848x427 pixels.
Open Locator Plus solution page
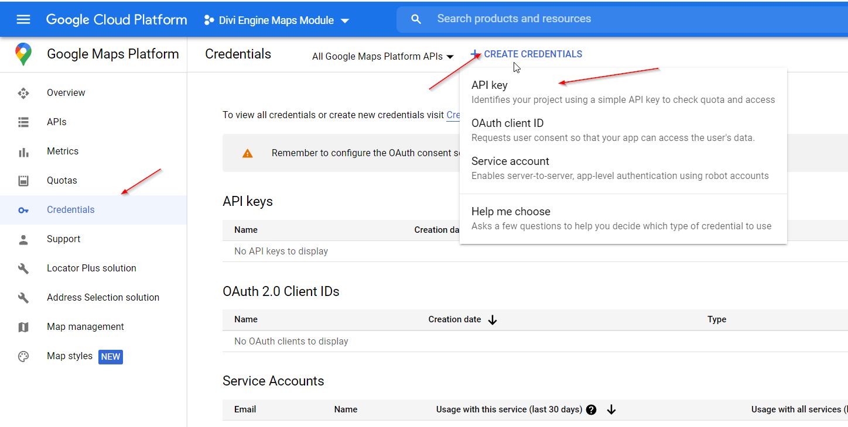(91, 268)
